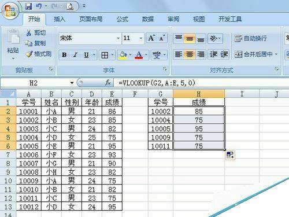
Task: Open the font size dropdown showing 11
Action: tap(141, 38)
